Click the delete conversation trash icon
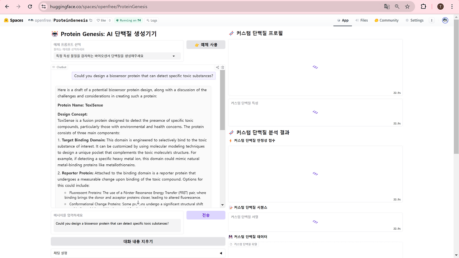This screenshot has width=459, height=258. click(x=223, y=67)
